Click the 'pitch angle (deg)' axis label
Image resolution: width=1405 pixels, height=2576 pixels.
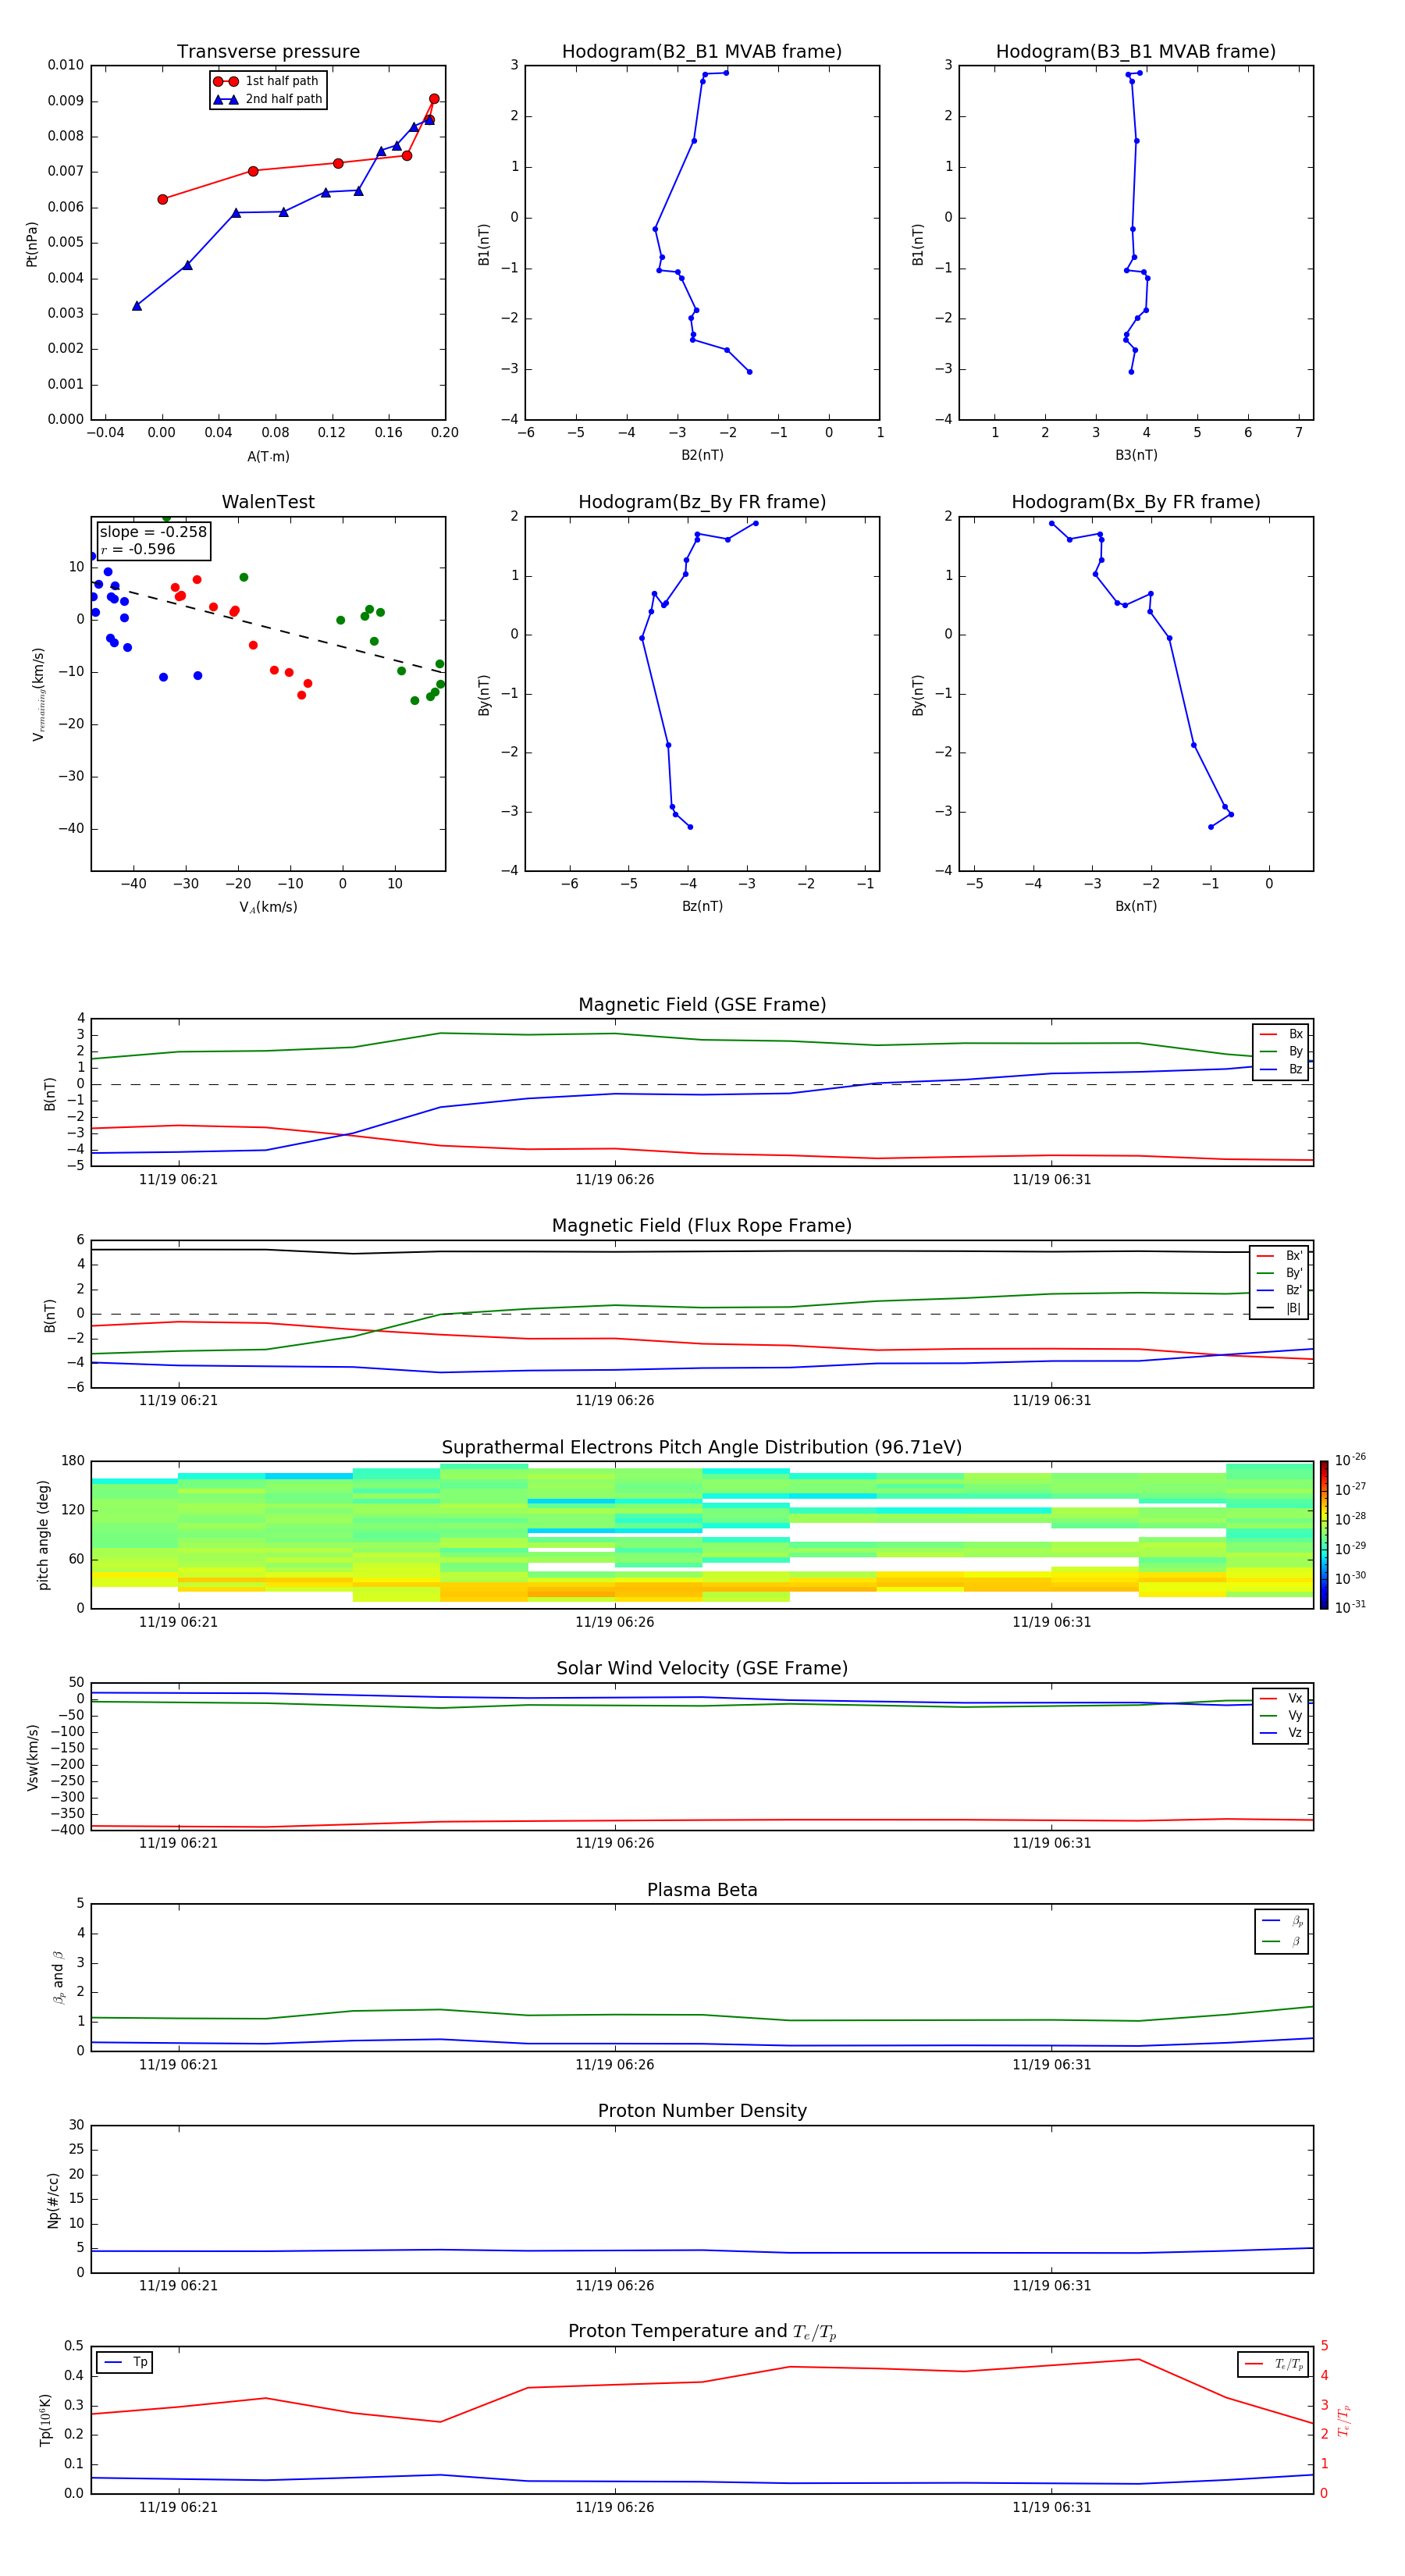click(43, 1535)
